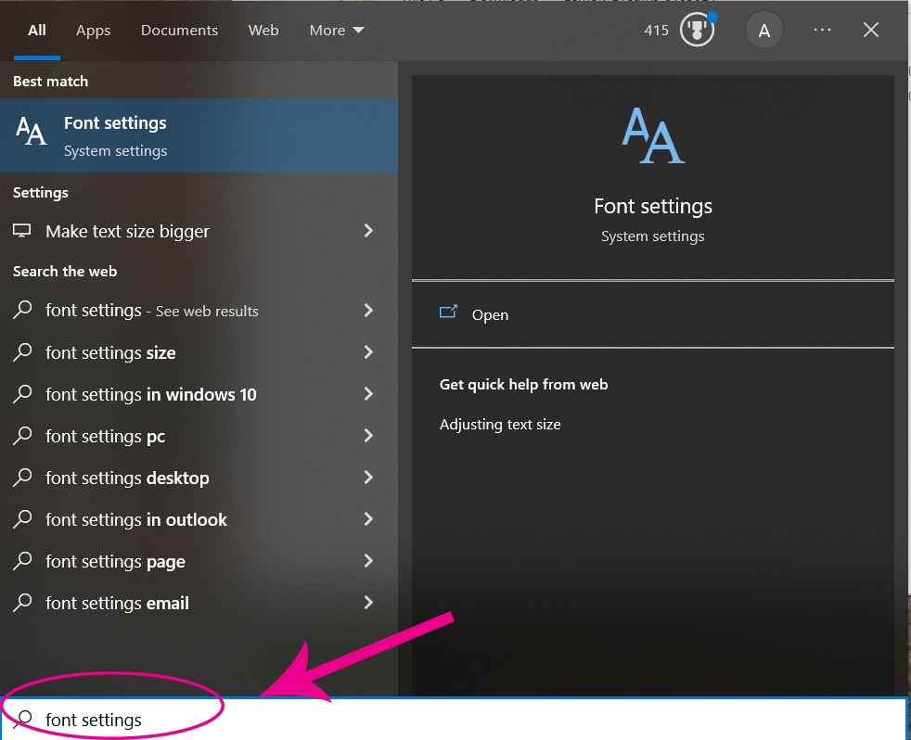This screenshot has height=740, width=911.
Task: Switch to the All search tab
Action: coord(36,31)
